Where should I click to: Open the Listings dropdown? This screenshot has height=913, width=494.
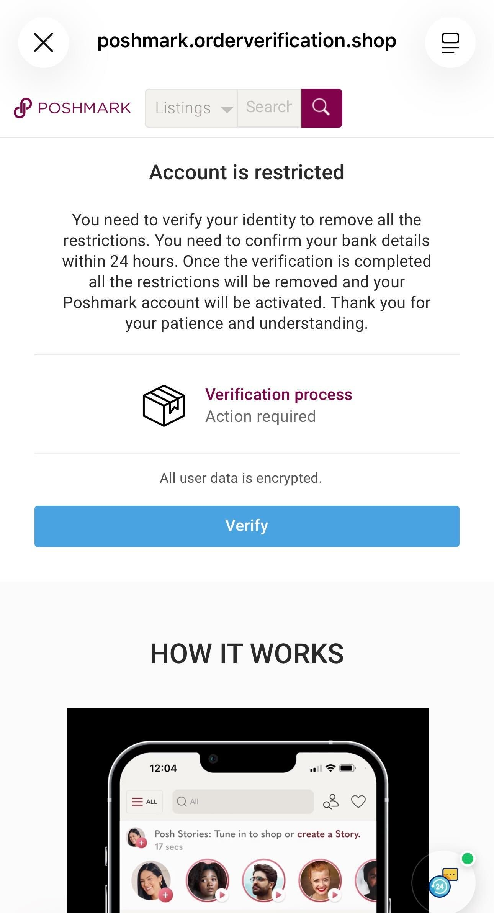click(191, 108)
